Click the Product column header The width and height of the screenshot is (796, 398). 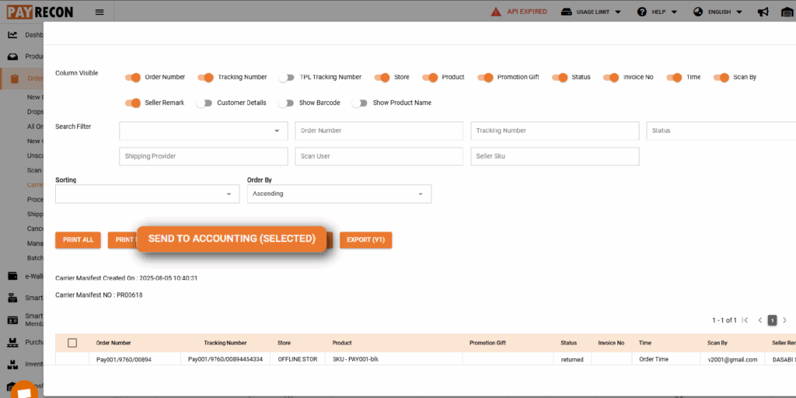coord(342,343)
